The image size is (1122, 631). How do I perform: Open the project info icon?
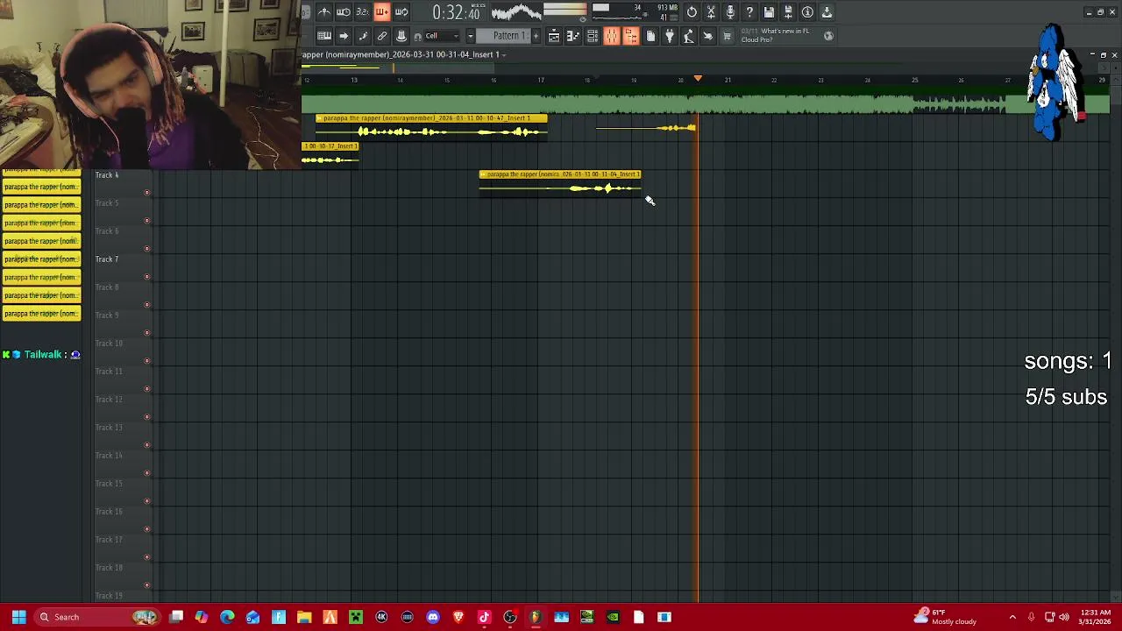pyautogui.click(x=807, y=12)
